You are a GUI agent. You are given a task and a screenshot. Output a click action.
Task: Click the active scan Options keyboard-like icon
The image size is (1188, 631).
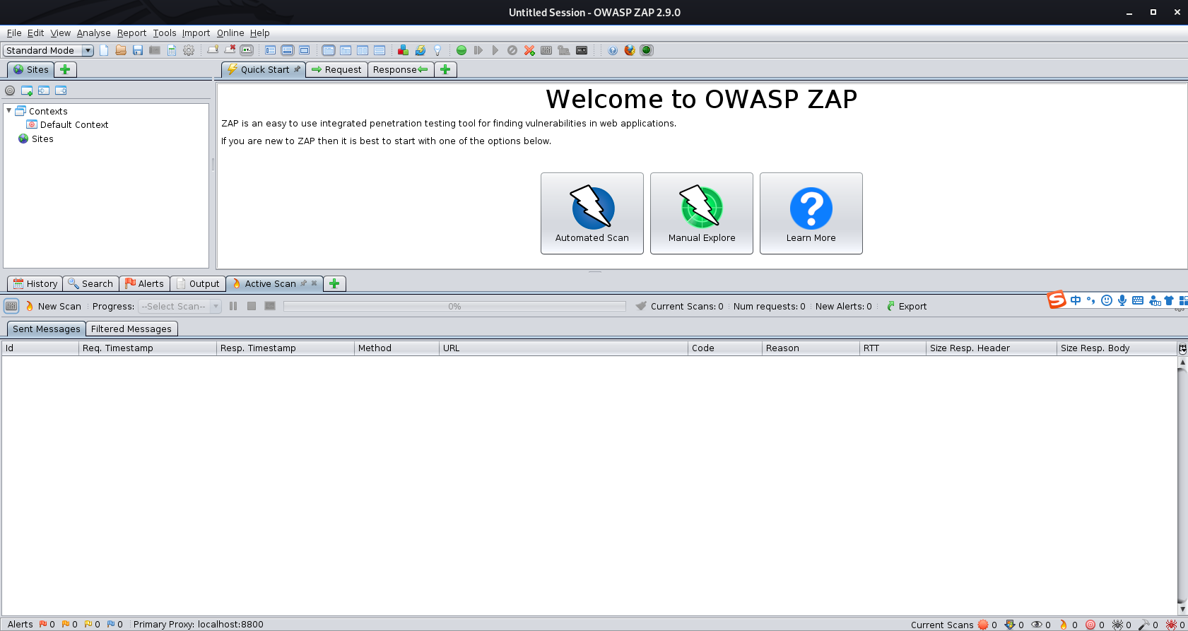pos(11,306)
